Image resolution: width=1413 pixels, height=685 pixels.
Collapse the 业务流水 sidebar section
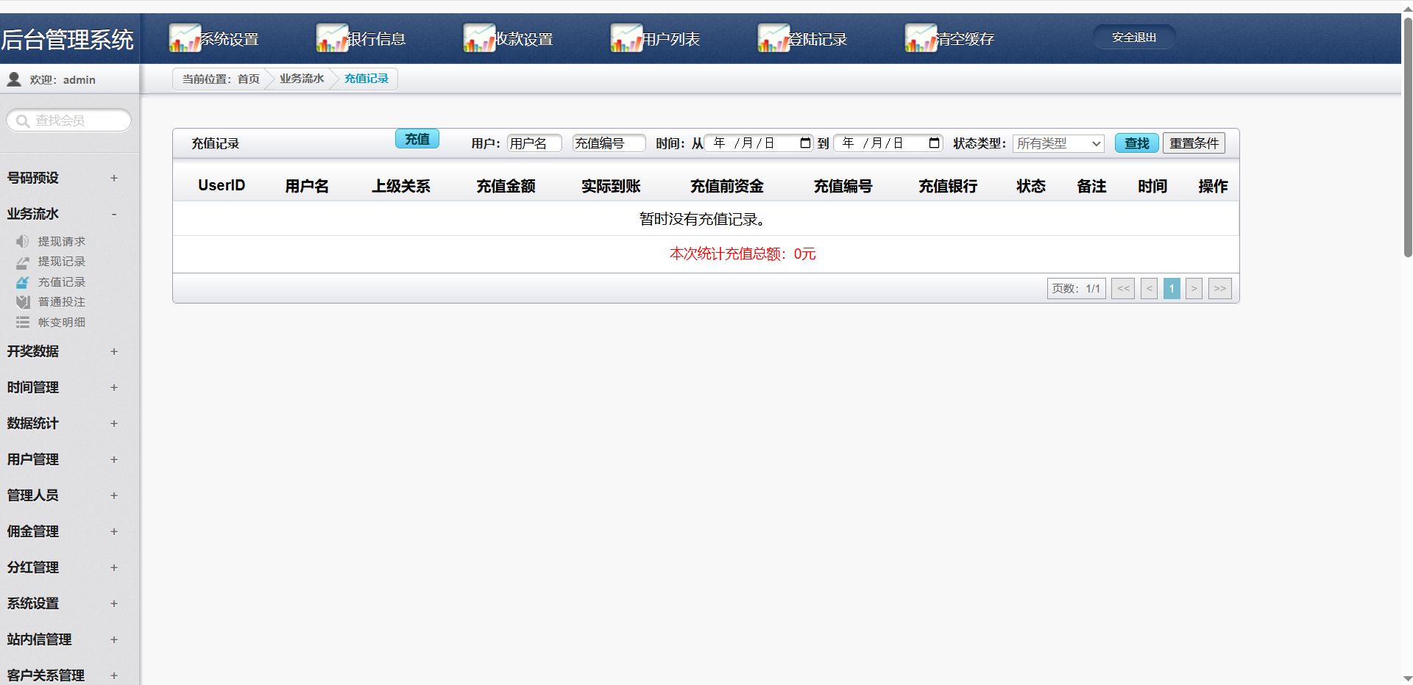tap(114, 214)
